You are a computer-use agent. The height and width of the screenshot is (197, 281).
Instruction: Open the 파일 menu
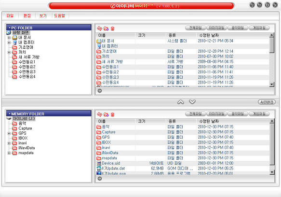pyautogui.click(x=10, y=15)
